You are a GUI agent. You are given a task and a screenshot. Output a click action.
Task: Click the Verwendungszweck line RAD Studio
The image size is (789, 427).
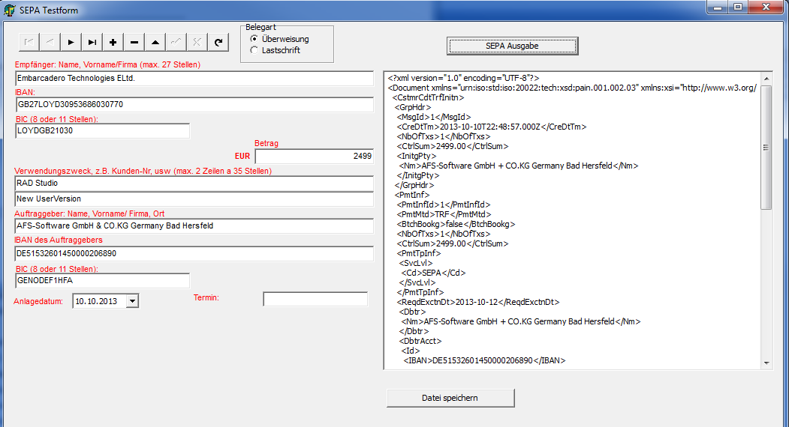(x=194, y=184)
